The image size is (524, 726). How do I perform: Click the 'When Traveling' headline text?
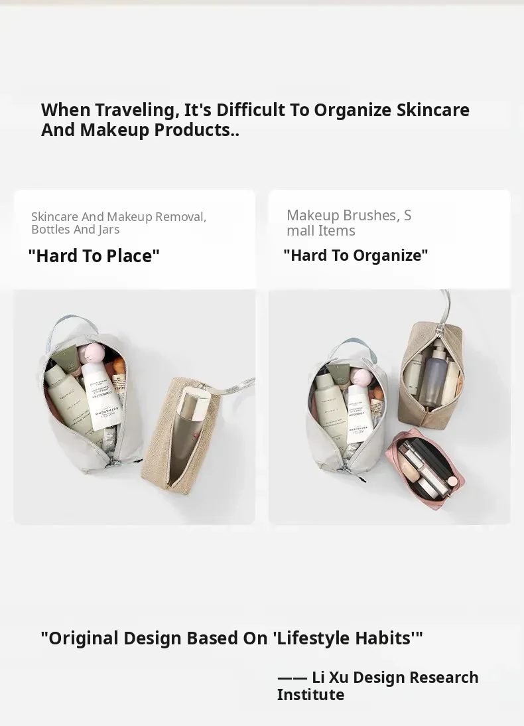[x=255, y=120]
